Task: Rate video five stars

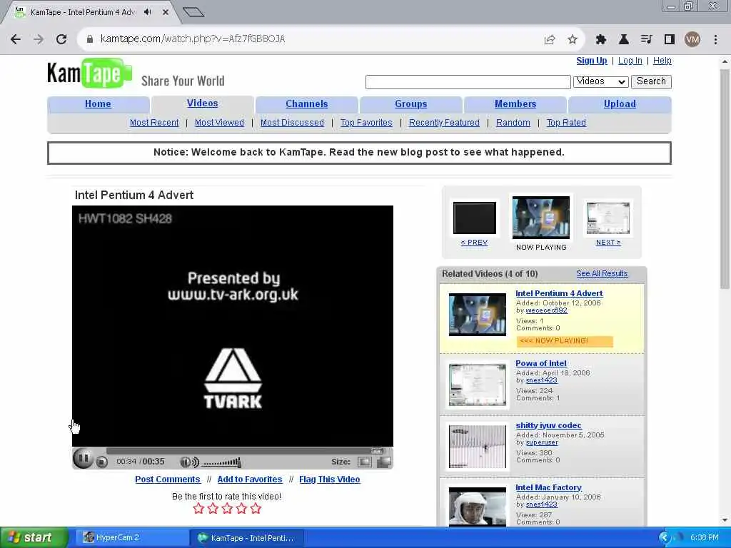Action: click(256, 508)
